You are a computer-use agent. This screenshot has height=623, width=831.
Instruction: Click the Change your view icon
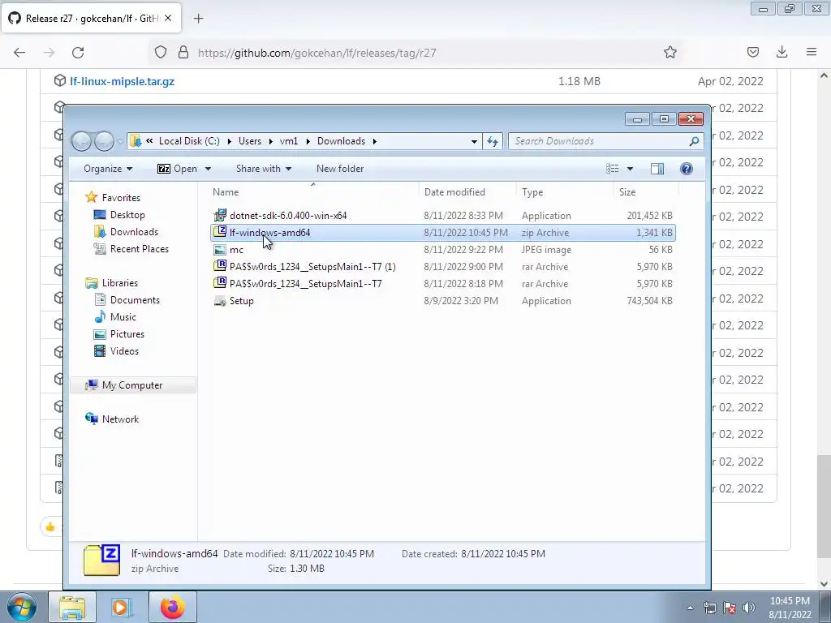tap(612, 169)
